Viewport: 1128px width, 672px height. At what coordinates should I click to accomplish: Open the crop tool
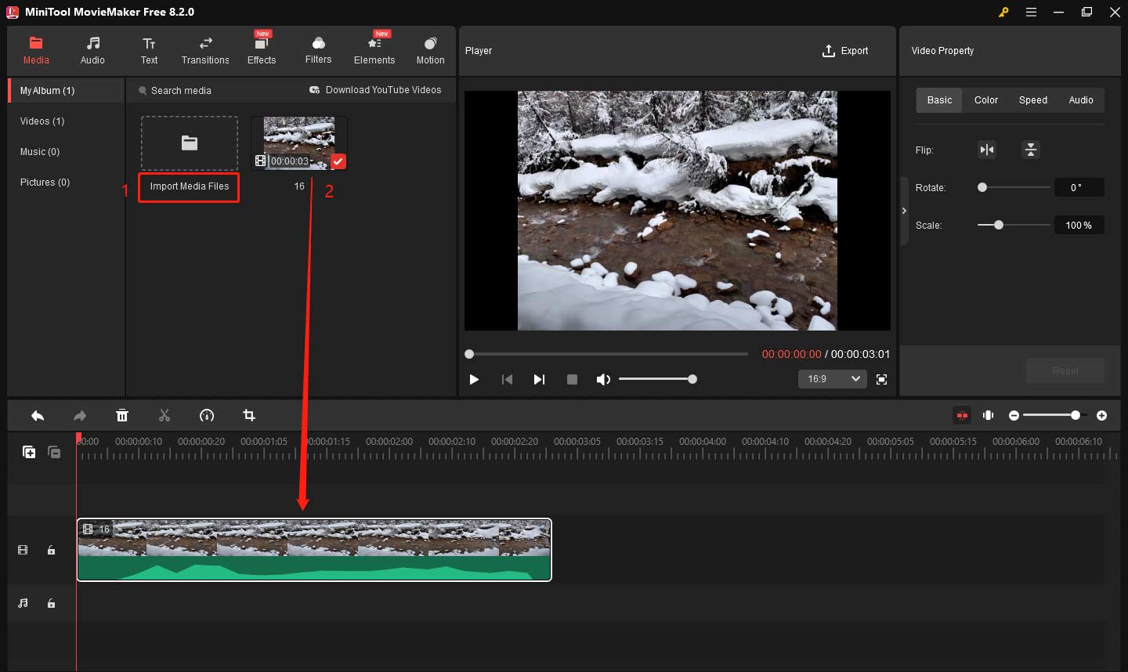click(249, 416)
